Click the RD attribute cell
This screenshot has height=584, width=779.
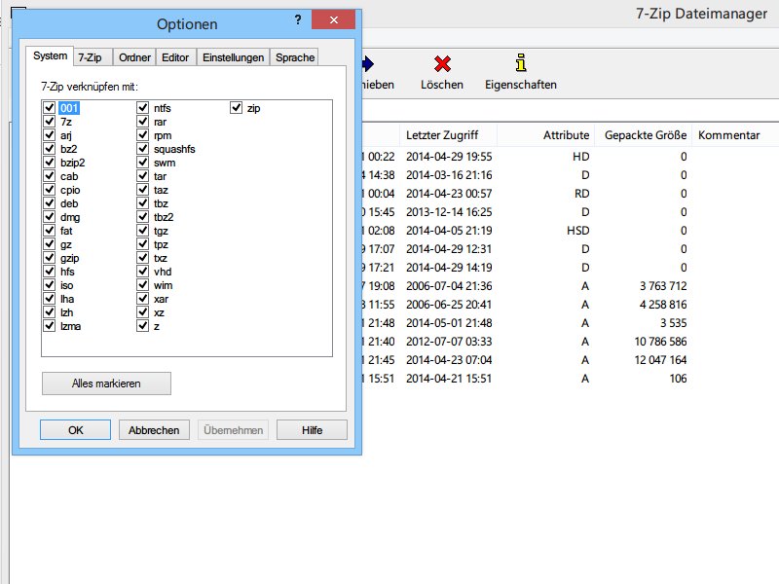pyautogui.click(x=581, y=194)
